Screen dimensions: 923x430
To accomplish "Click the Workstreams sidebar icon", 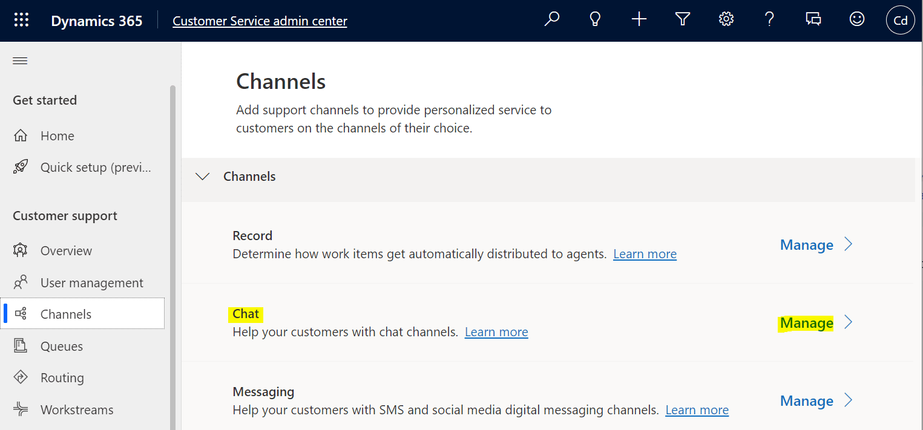I will pyautogui.click(x=21, y=409).
